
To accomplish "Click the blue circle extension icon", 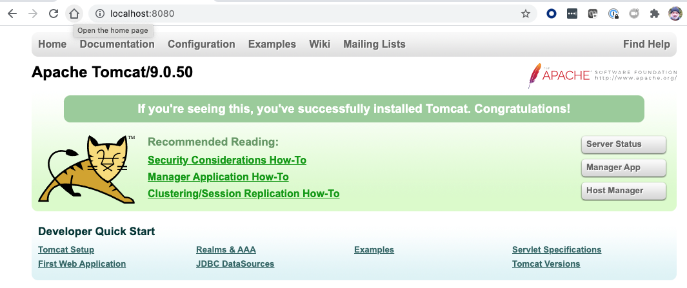I will pos(552,14).
